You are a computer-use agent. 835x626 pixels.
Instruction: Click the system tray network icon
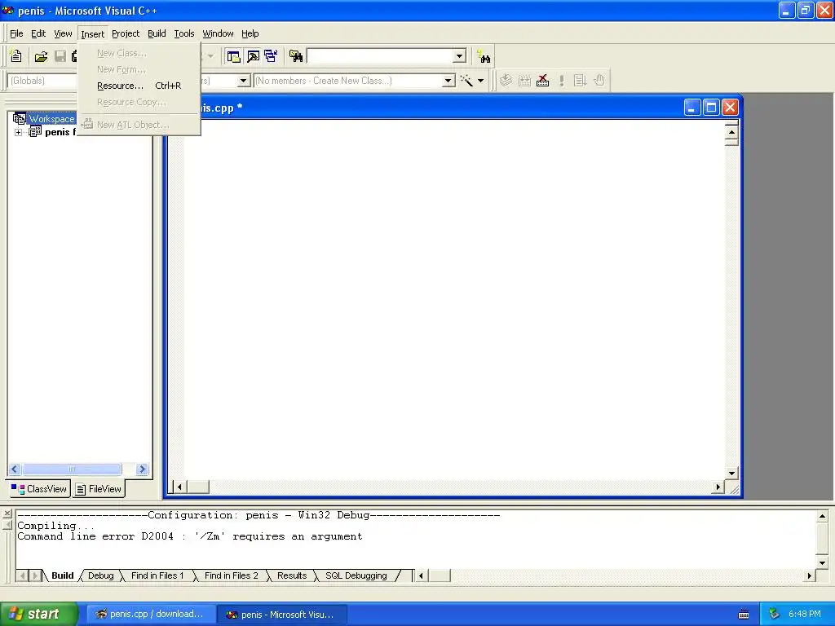775,615
